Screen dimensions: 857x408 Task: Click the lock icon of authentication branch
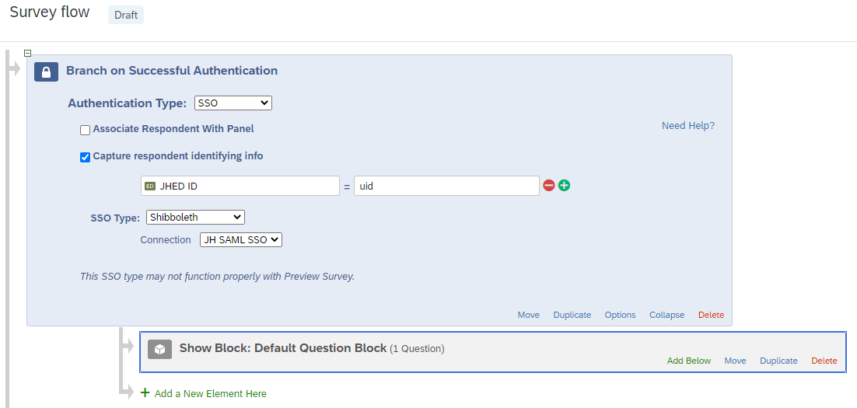pos(47,71)
